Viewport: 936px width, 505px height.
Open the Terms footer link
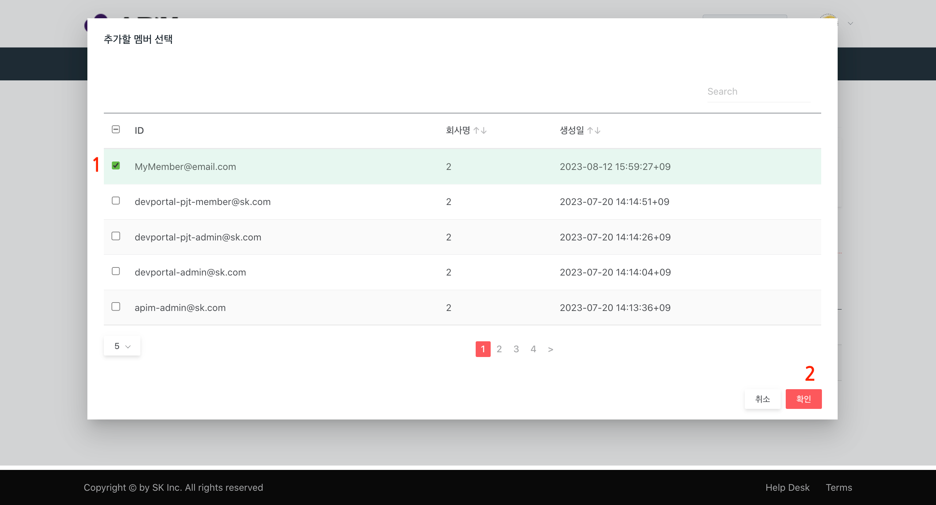pyautogui.click(x=839, y=487)
